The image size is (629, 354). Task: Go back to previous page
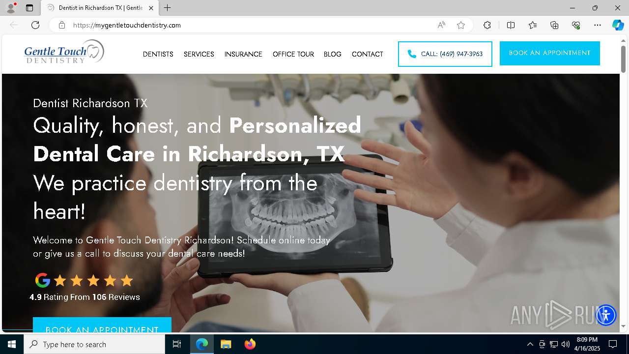pyautogui.click(x=14, y=25)
